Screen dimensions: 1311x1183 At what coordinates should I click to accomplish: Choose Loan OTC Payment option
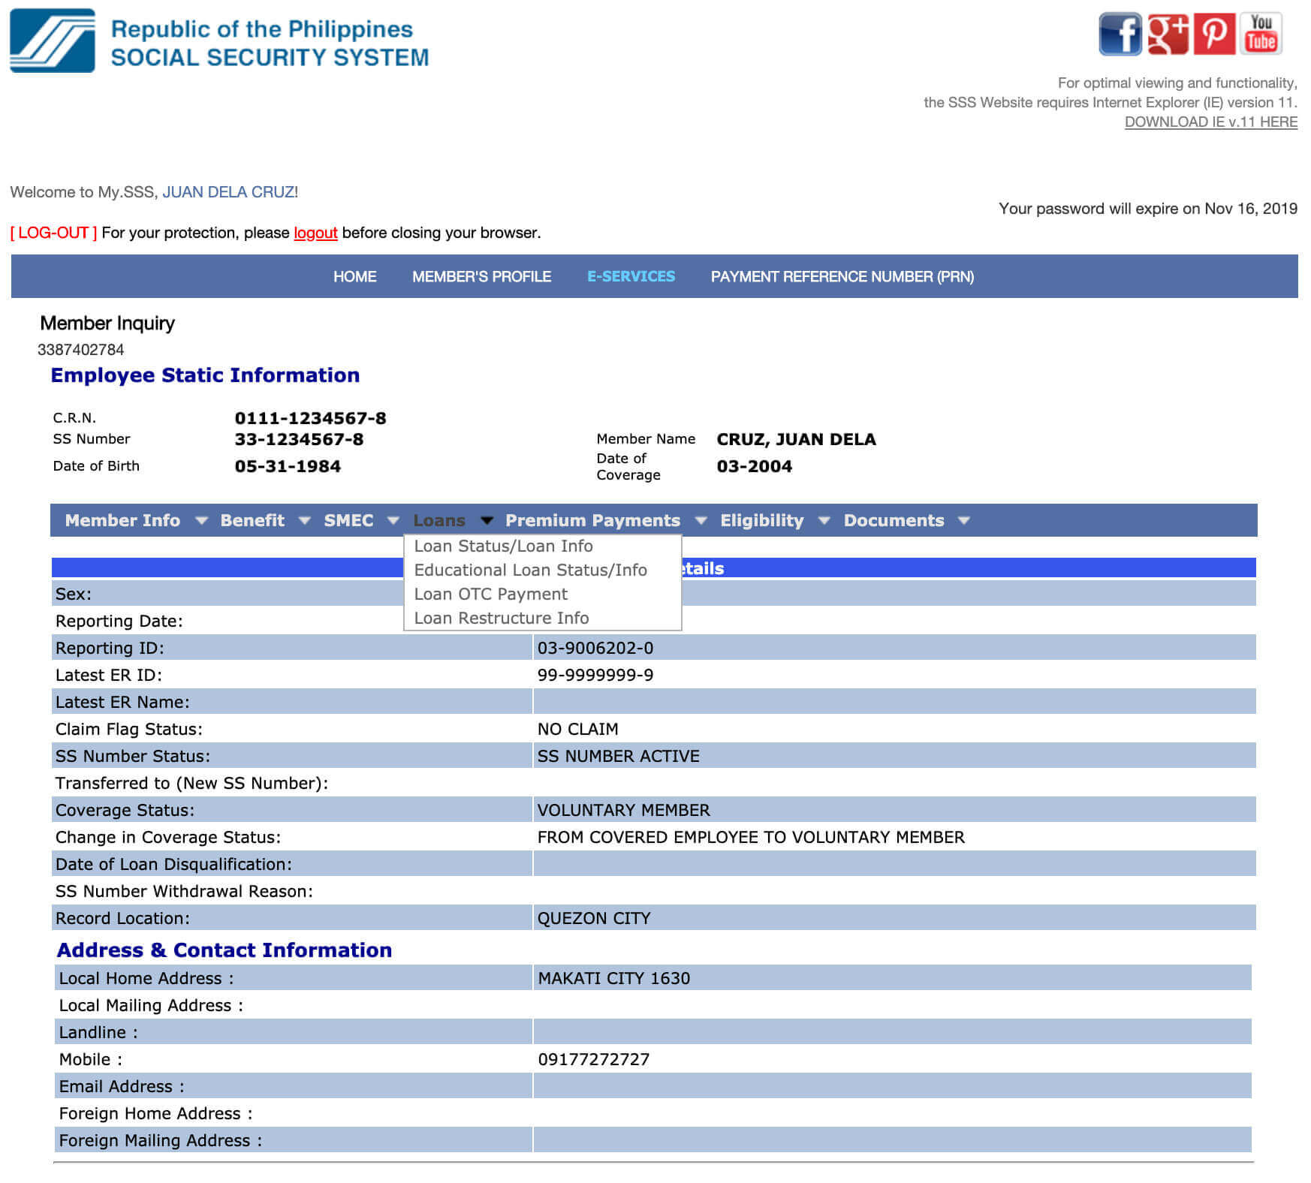[x=491, y=594]
